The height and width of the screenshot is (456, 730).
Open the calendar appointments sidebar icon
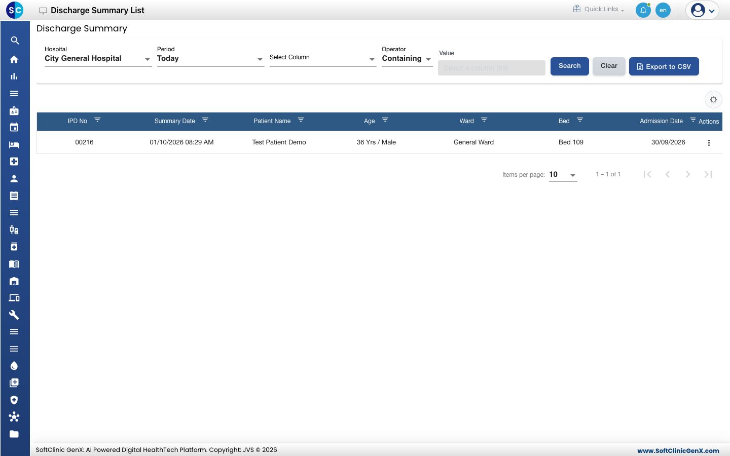[14, 127]
